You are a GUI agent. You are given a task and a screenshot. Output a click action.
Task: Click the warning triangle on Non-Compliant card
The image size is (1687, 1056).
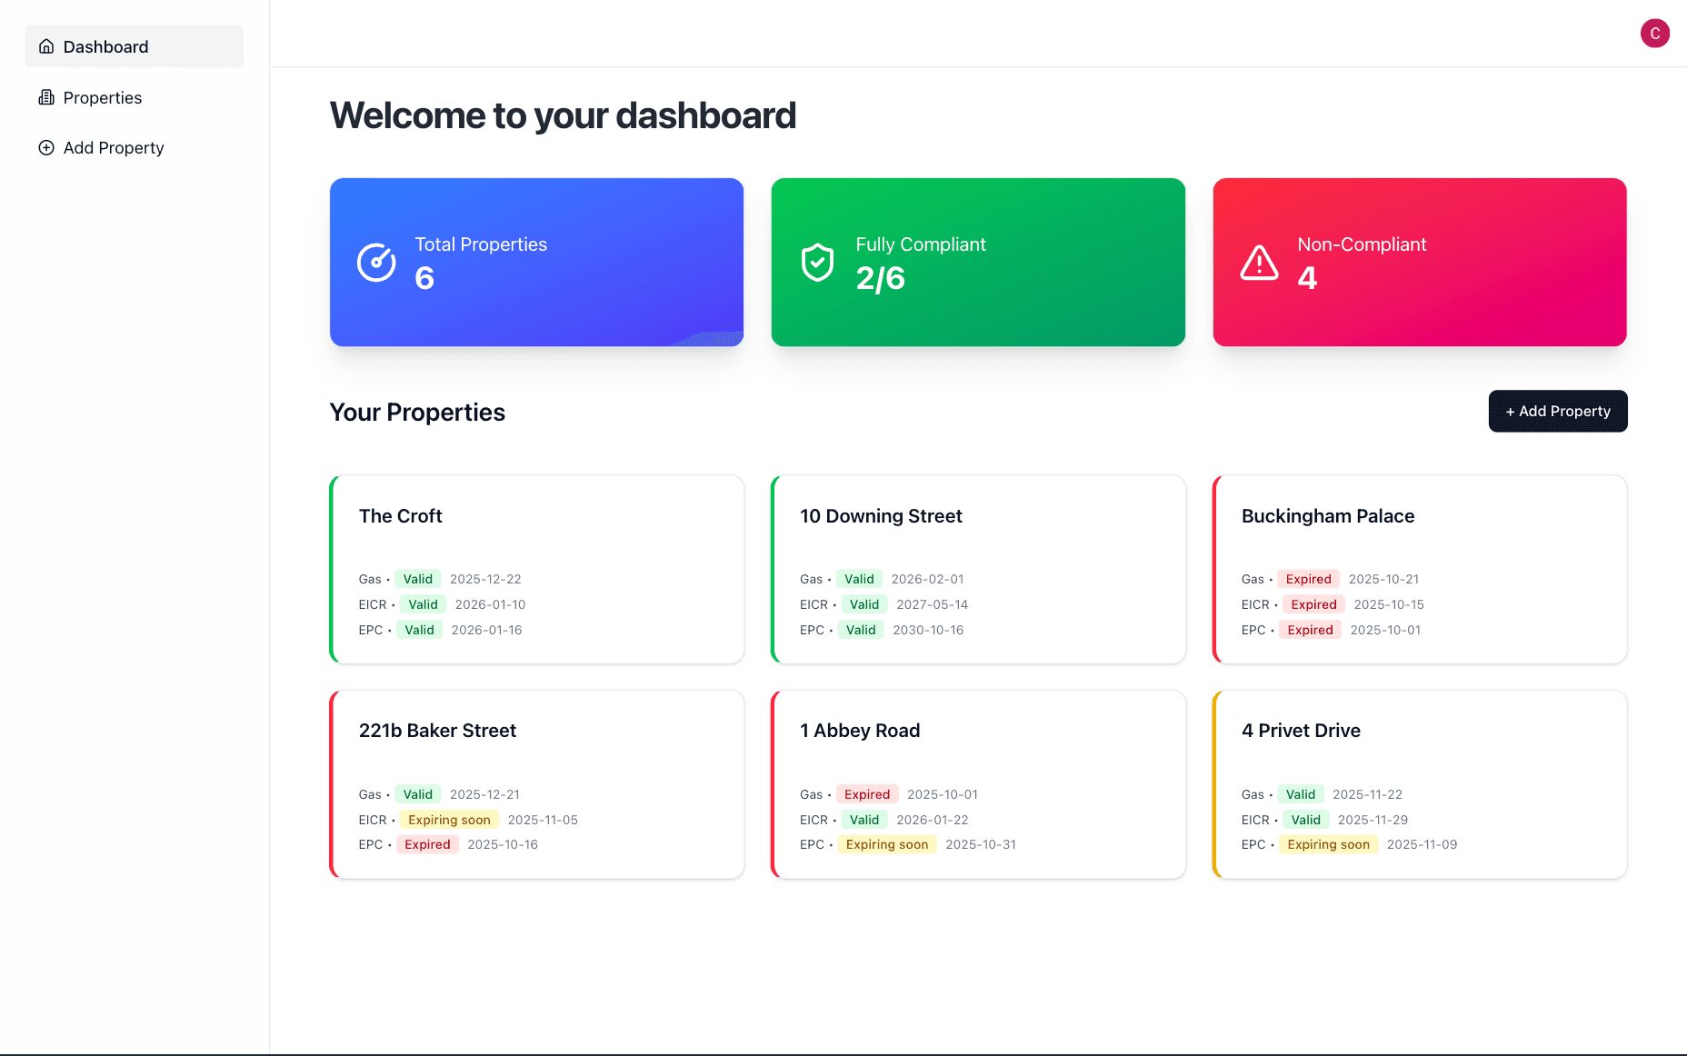point(1259,263)
